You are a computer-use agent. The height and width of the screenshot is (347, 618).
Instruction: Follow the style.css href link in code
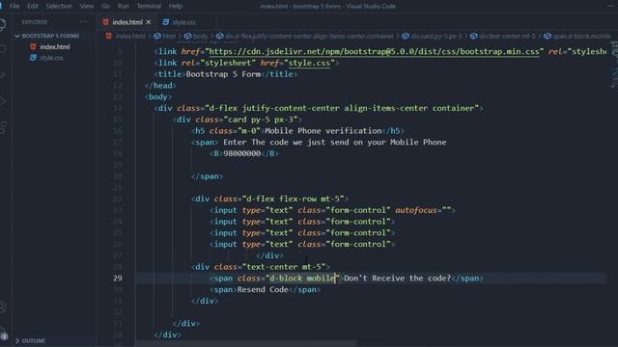tap(309, 63)
